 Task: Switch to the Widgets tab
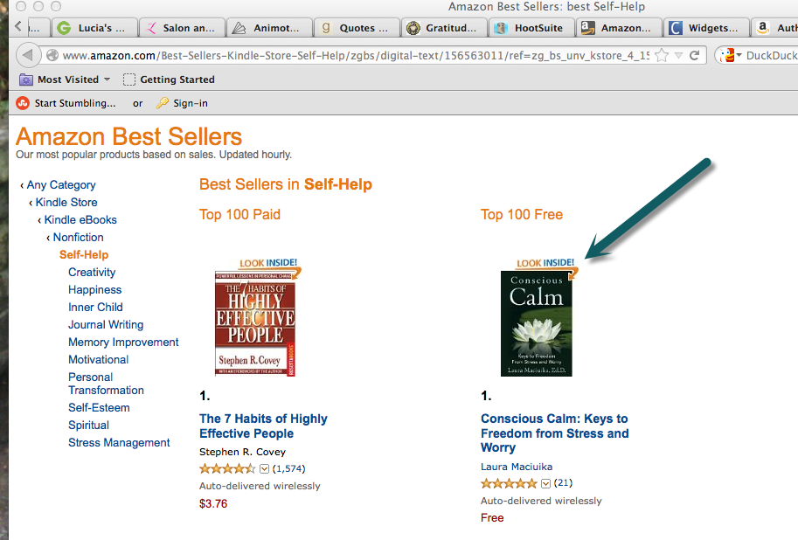click(x=707, y=28)
